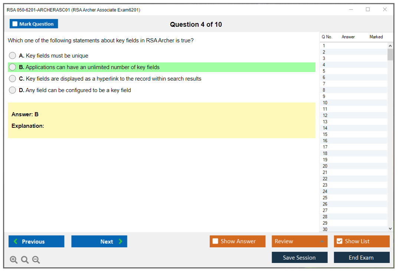Jump to question 10 in the list
Screen dimensions: 399x273
coord(325,103)
